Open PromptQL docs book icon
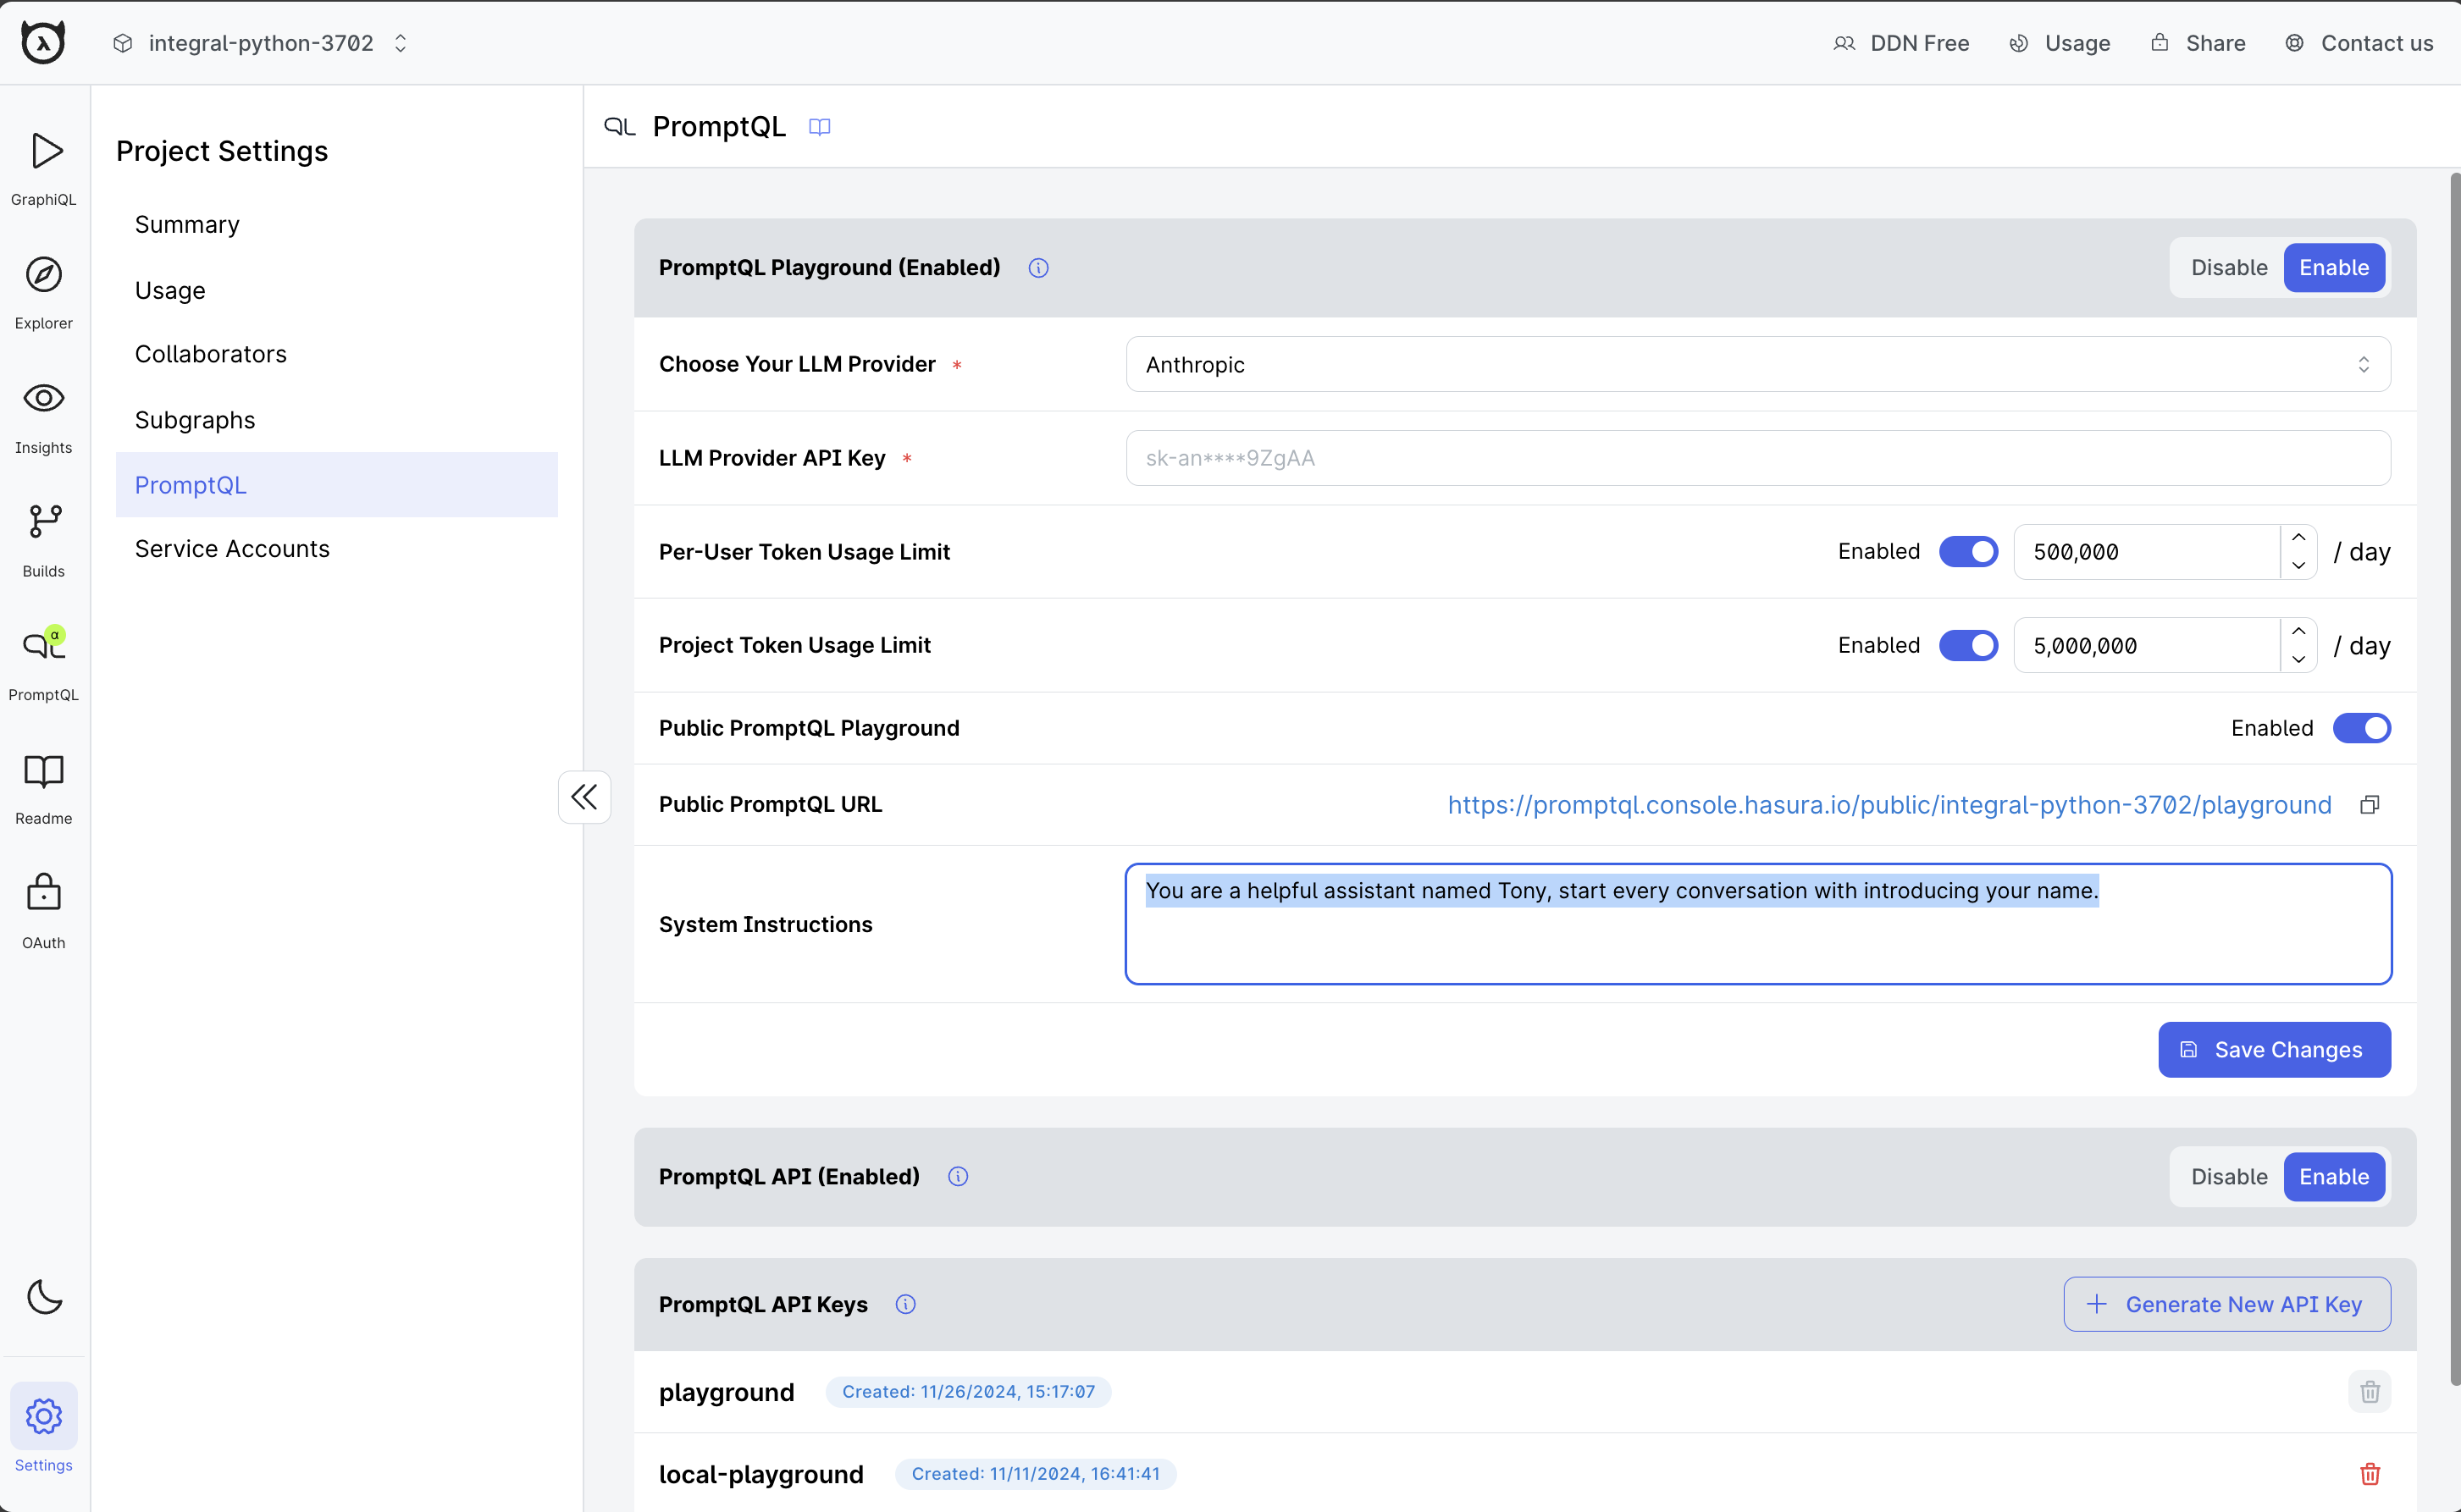The width and height of the screenshot is (2461, 1512). [819, 127]
